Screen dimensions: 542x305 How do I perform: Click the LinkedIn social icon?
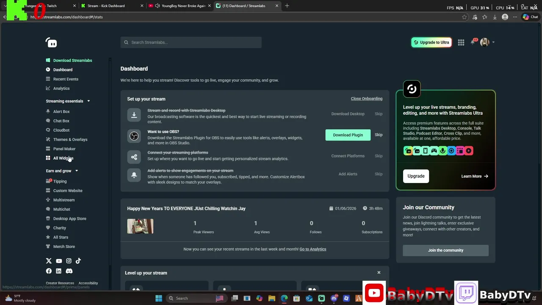pyautogui.click(x=59, y=271)
